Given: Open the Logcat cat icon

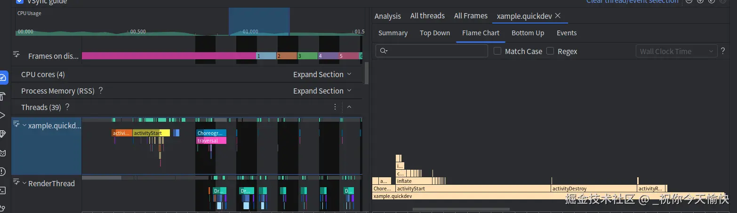Looking at the screenshot, I should click(x=2, y=153).
